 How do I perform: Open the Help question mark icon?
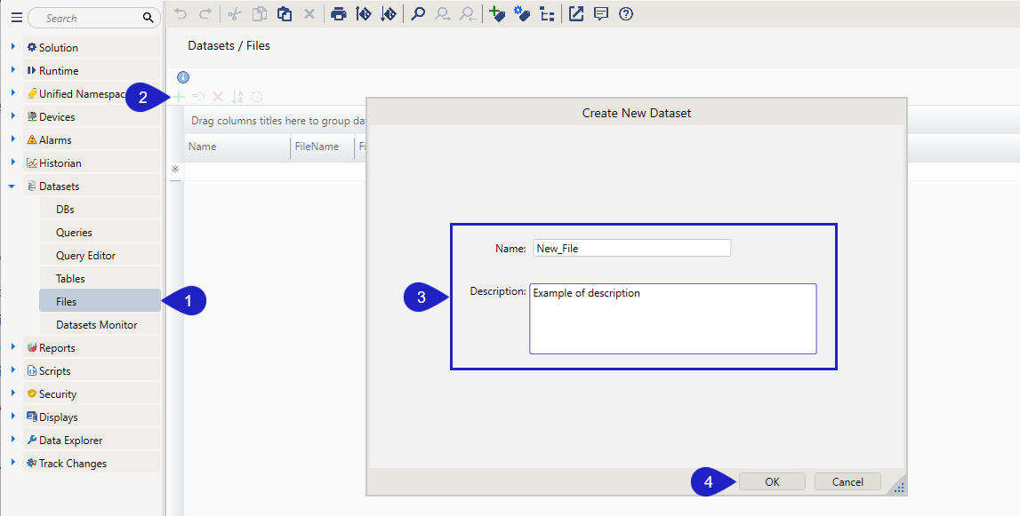click(x=626, y=13)
